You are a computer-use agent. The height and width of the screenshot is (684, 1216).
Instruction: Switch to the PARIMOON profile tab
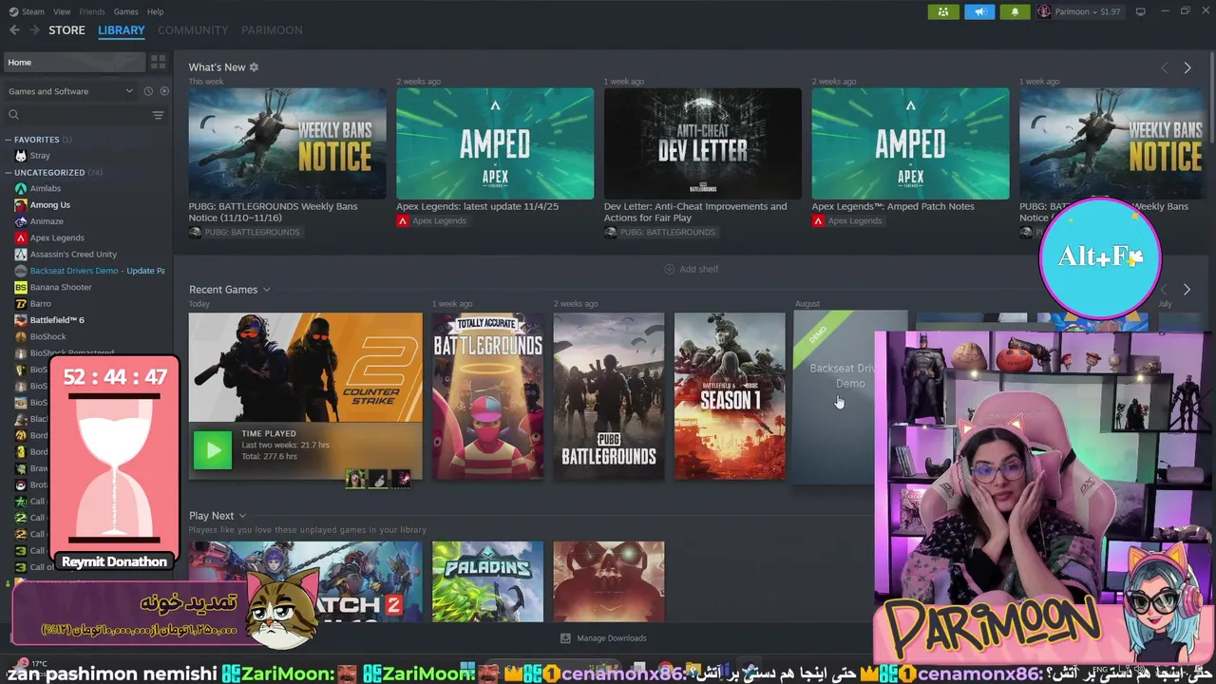(272, 30)
